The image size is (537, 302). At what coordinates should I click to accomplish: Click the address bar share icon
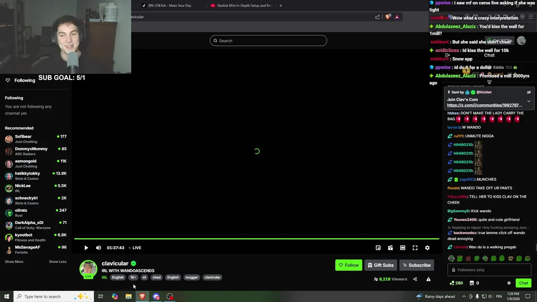[x=378, y=17]
